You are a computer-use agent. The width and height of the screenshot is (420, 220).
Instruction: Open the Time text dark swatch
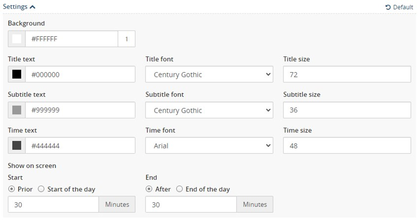(x=17, y=145)
